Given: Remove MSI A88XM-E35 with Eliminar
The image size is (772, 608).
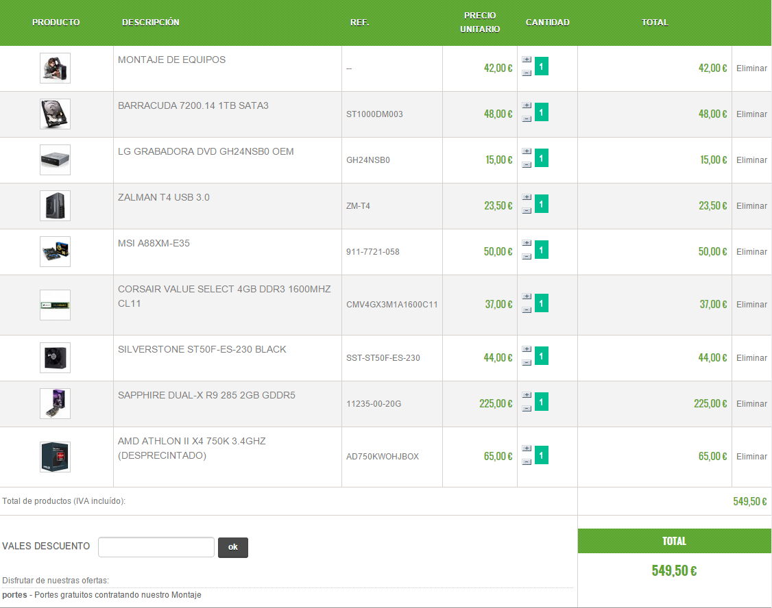Looking at the screenshot, I should (x=751, y=252).
